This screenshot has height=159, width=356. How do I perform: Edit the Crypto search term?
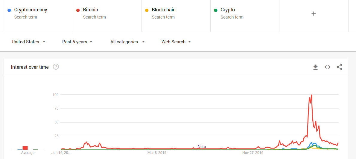228,10
